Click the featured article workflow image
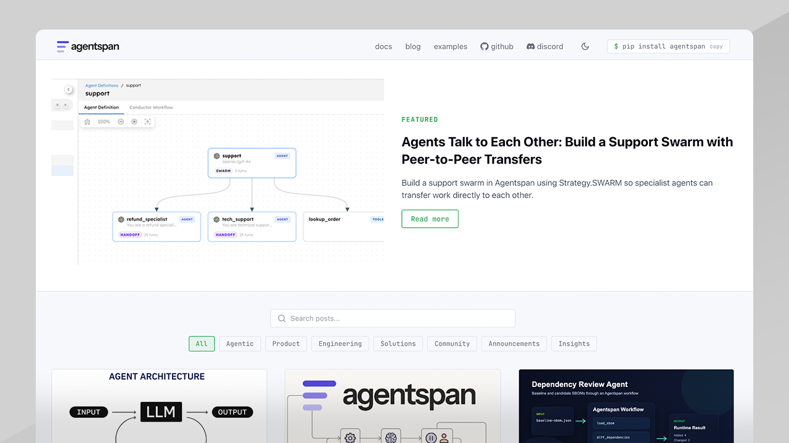This screenshot has height=443, width=789. coord(218,172)
